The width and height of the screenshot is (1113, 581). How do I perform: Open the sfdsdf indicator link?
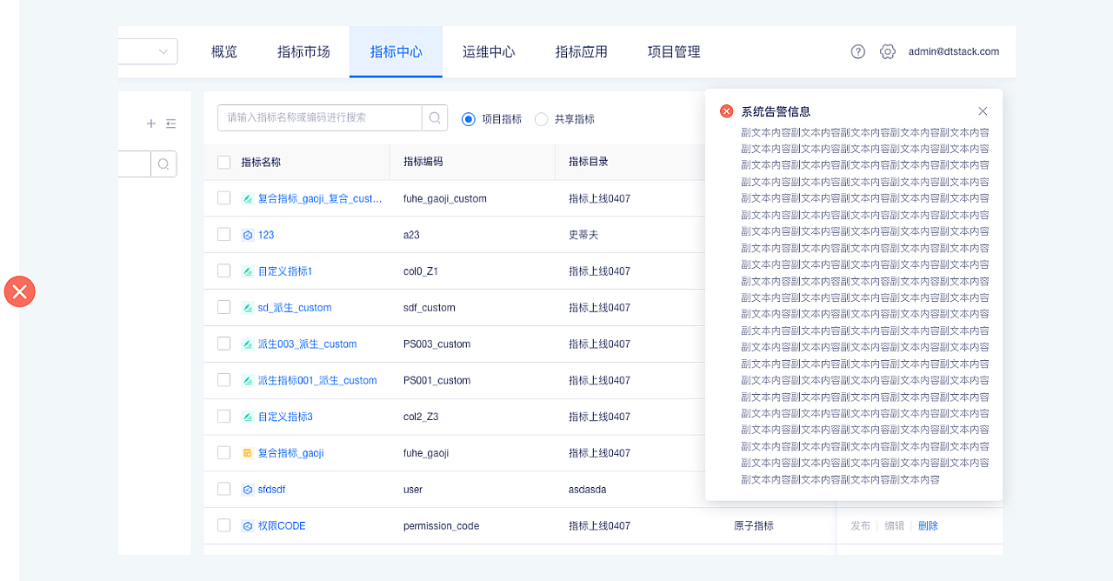[271, 490]
